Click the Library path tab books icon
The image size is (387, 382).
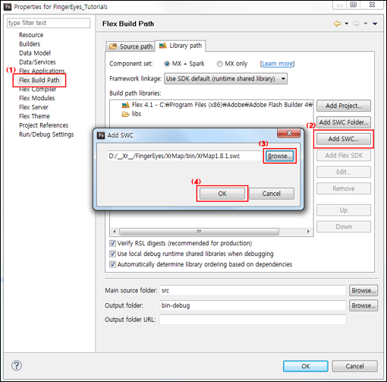162,46
